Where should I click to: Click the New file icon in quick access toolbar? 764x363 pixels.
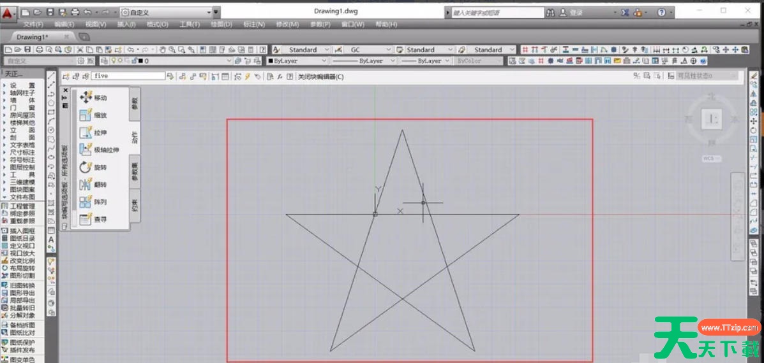[x=26, y=12]
